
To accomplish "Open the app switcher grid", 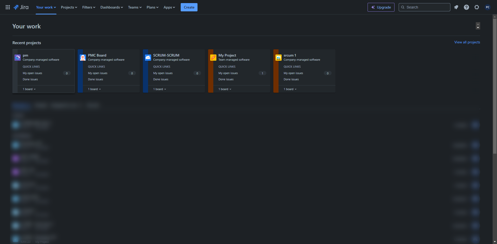I will [8, 7].
